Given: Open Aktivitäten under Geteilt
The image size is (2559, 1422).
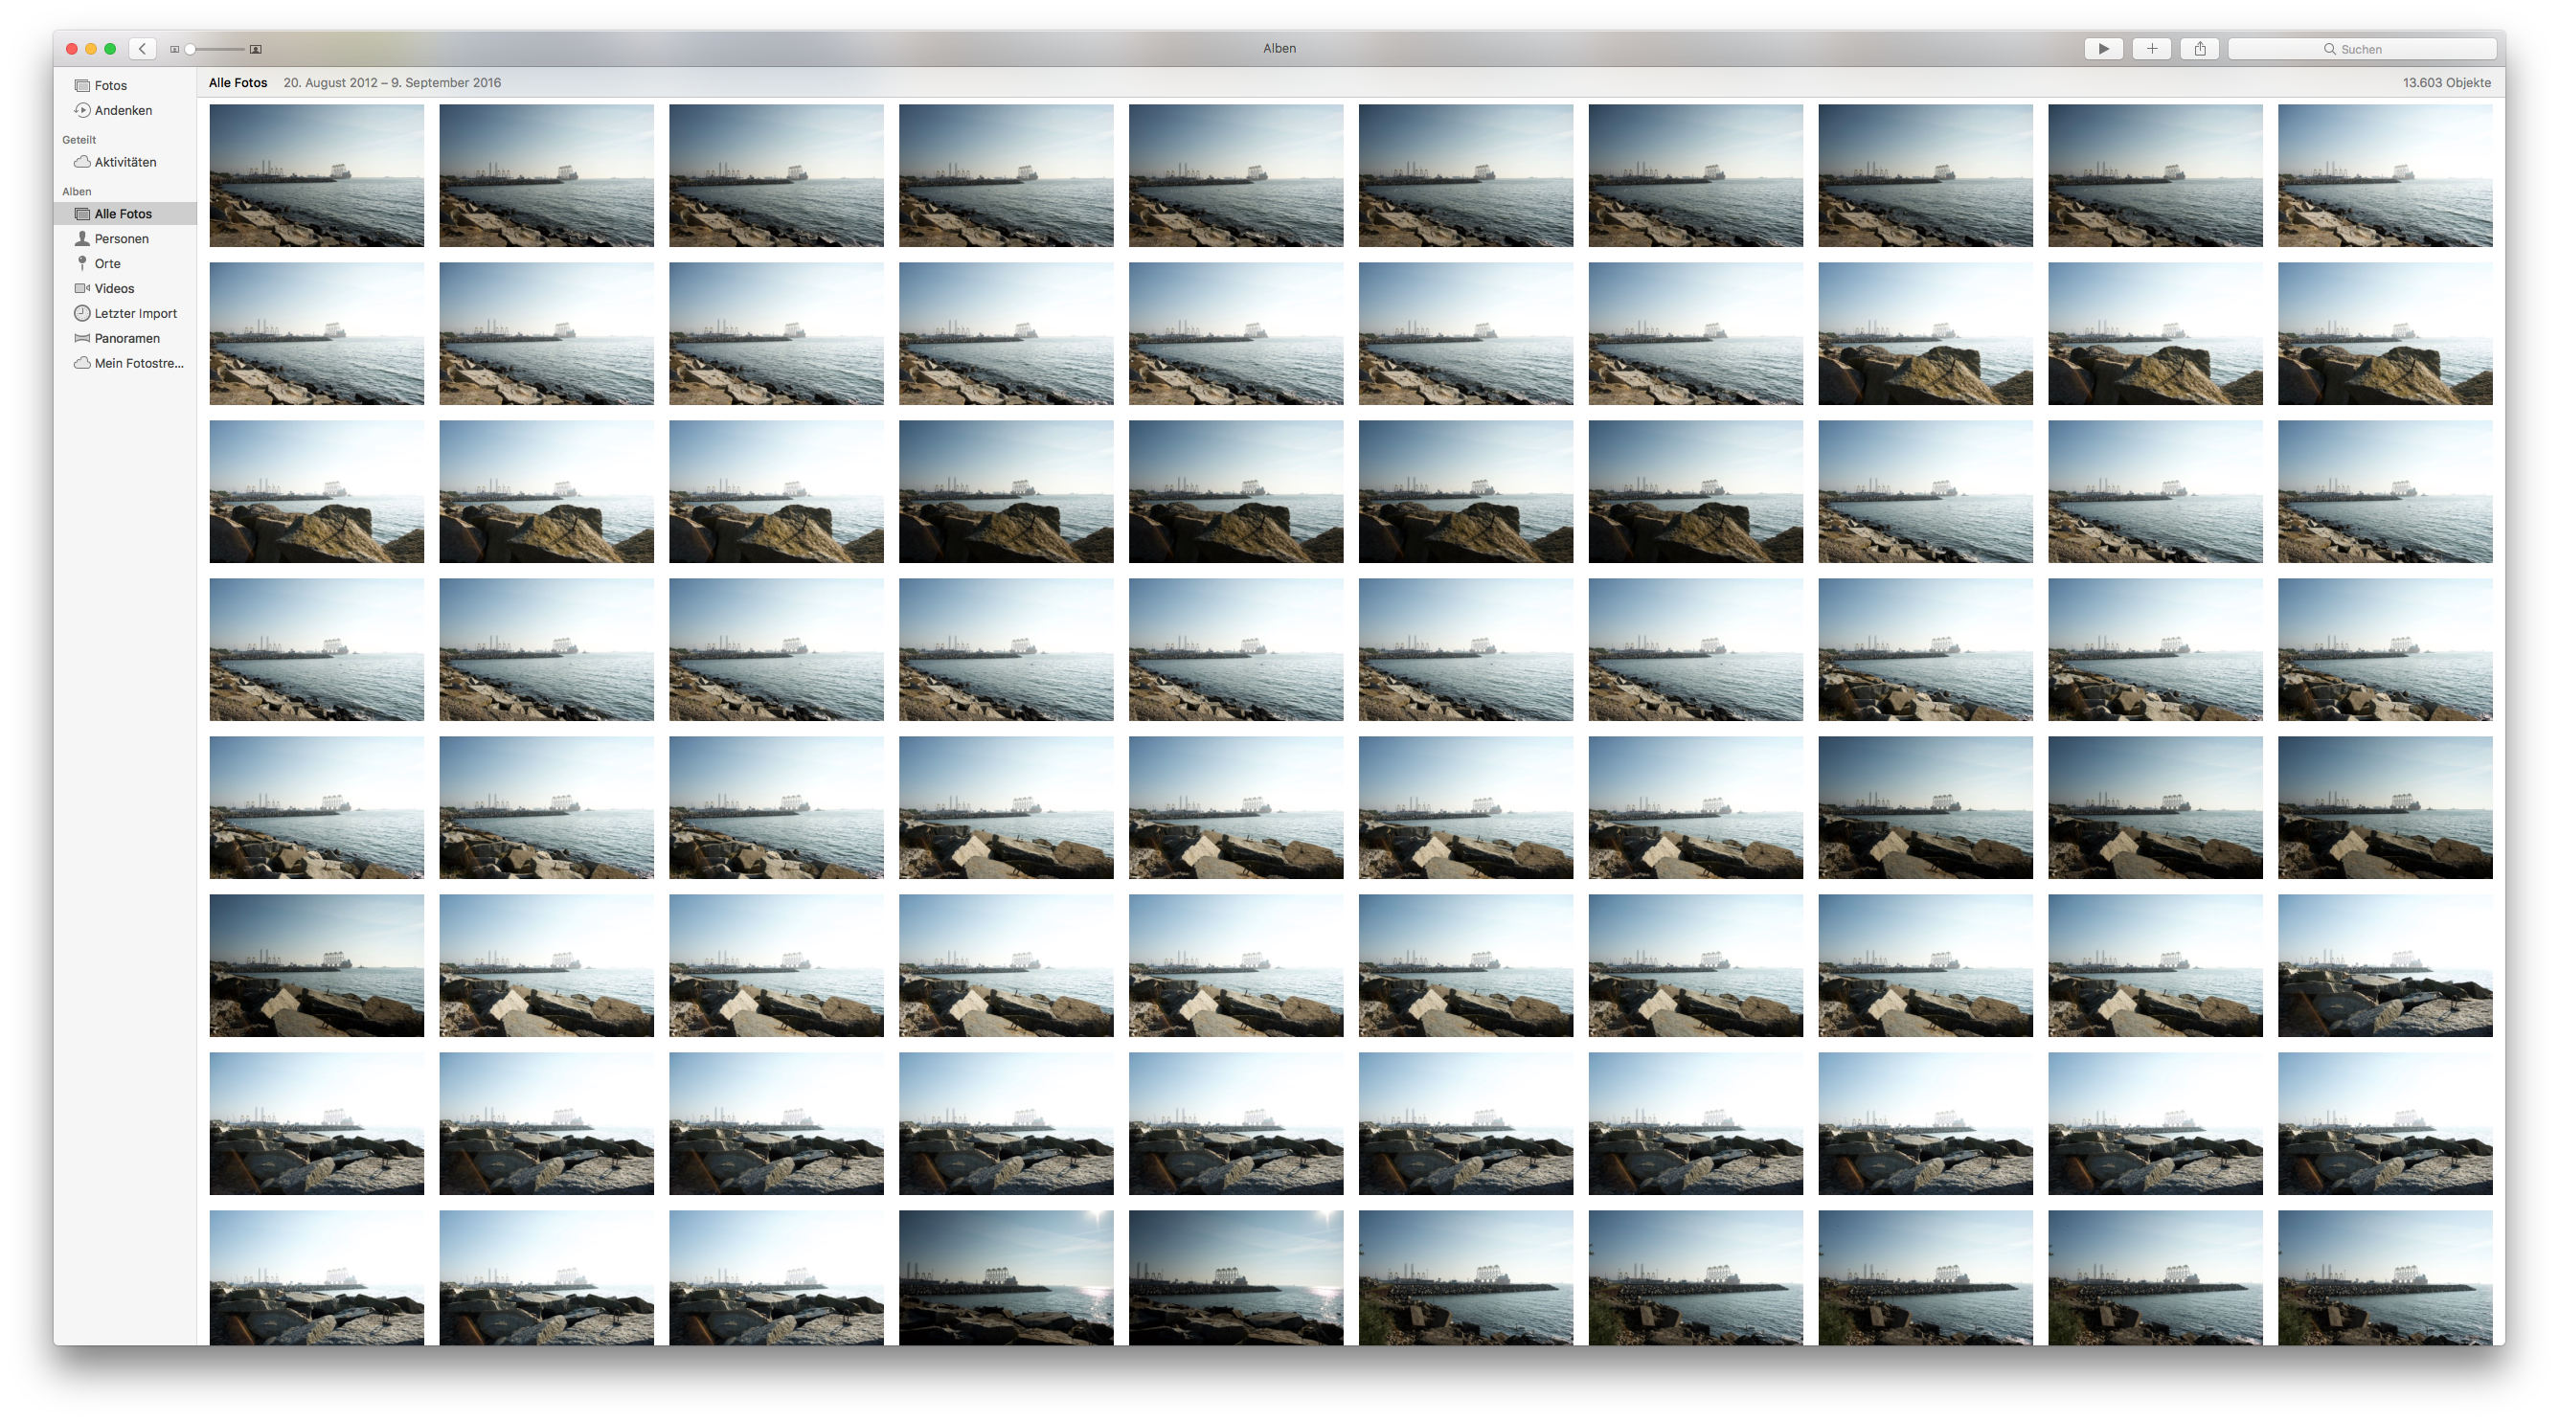Looking at the screenshot, I should (x=125, y=162).
